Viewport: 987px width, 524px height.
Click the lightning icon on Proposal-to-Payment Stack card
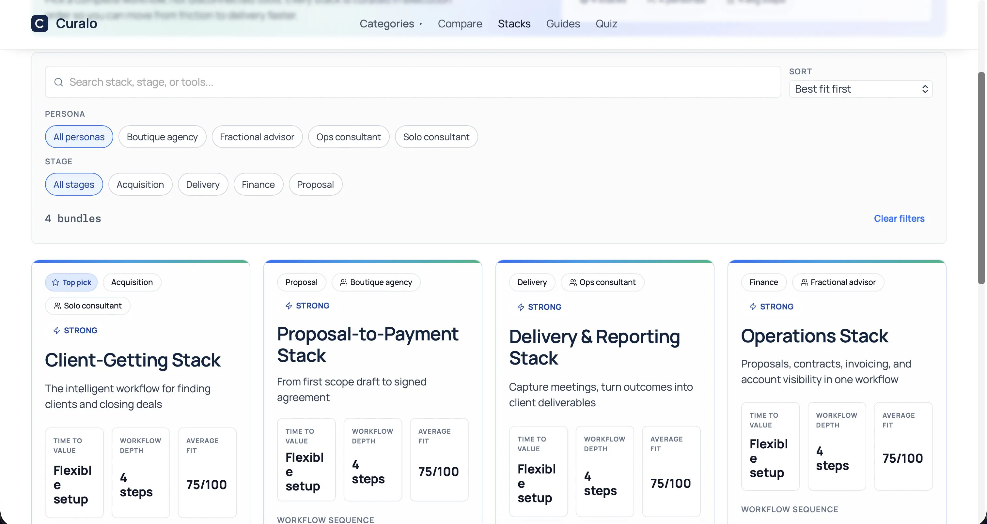(x=289, y=306)
